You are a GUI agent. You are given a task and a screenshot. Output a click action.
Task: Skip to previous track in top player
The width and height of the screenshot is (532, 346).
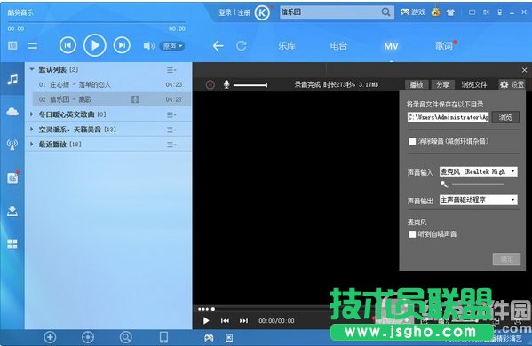pos(67,45)
